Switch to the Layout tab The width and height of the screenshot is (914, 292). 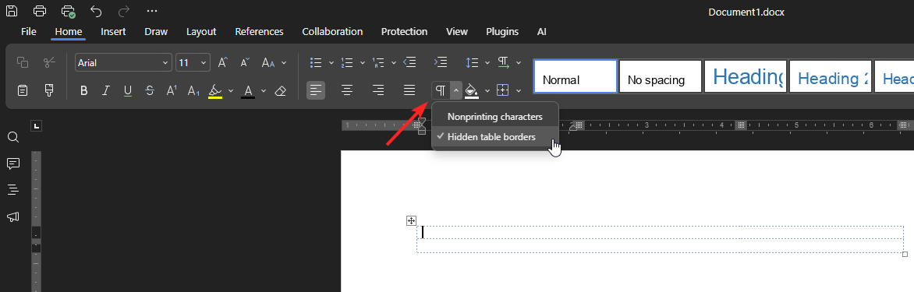(x=201, y=31)
